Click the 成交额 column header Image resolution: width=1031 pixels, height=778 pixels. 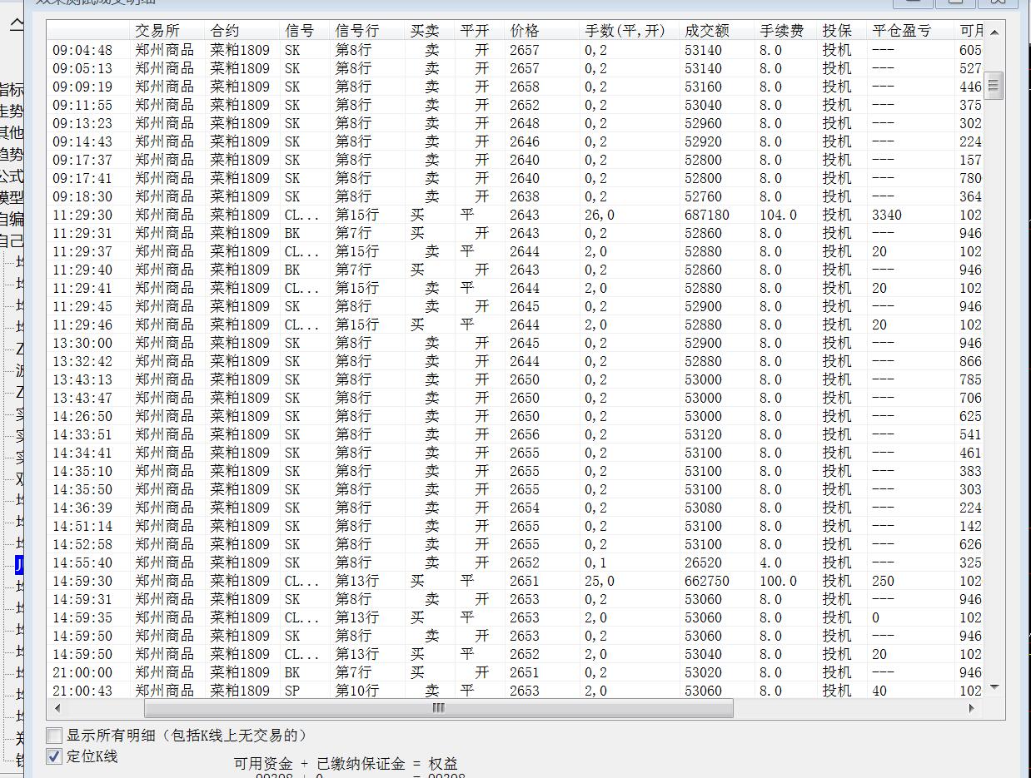coord(706,31)
